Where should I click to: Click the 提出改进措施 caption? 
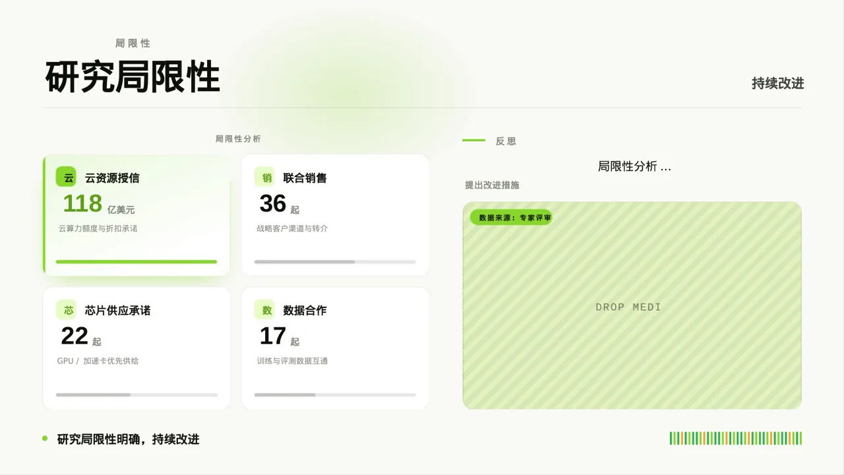pos(492,185)
